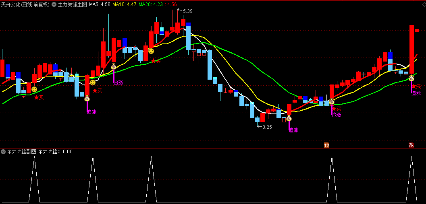Screen dimensions: 426x204
Task: Click the 追涨 label below the 3.25 low
Action: (x=294, y=130)
